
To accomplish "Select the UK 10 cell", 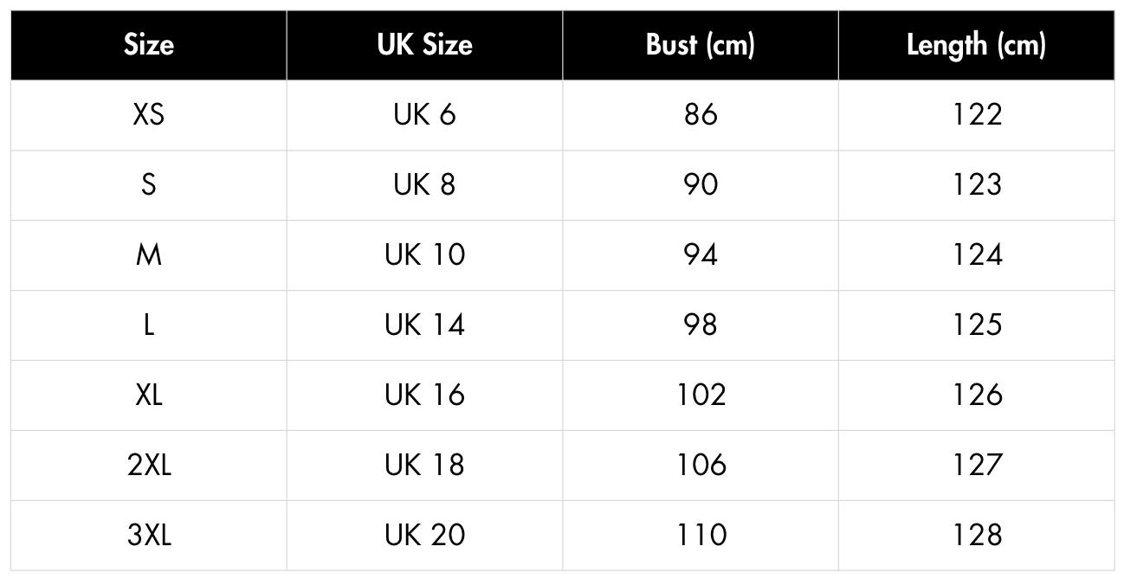I will tap(424, 255).
